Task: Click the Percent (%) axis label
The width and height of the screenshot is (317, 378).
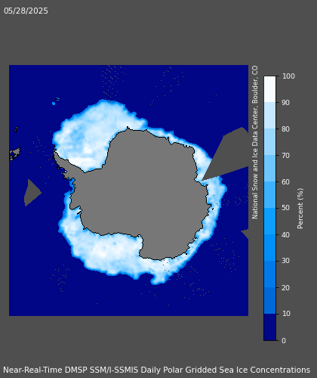Action: (300, 209)
